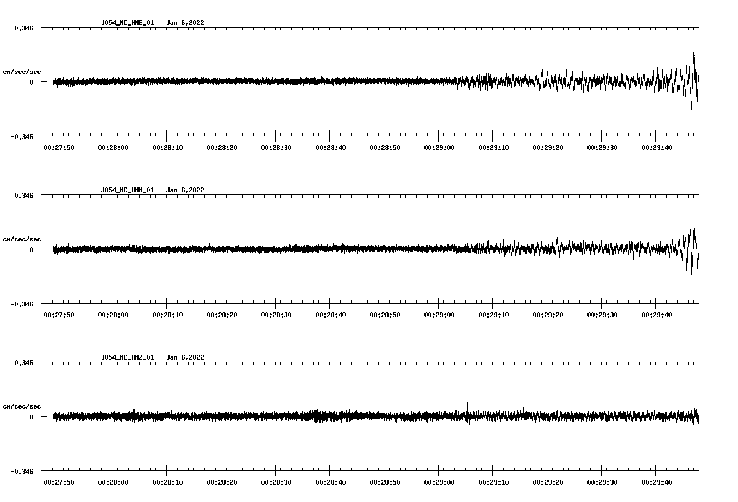Click the J054_NC_HNZ_01 channel title
Image resolution: width=738 pixels, height=502 pixels.
click(127, 357)
